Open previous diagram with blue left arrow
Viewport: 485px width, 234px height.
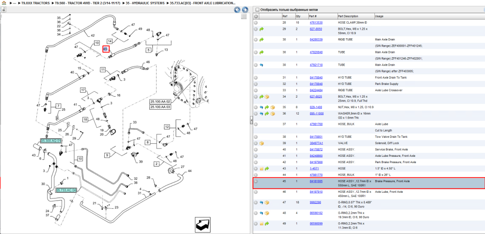tap(237, 10)
